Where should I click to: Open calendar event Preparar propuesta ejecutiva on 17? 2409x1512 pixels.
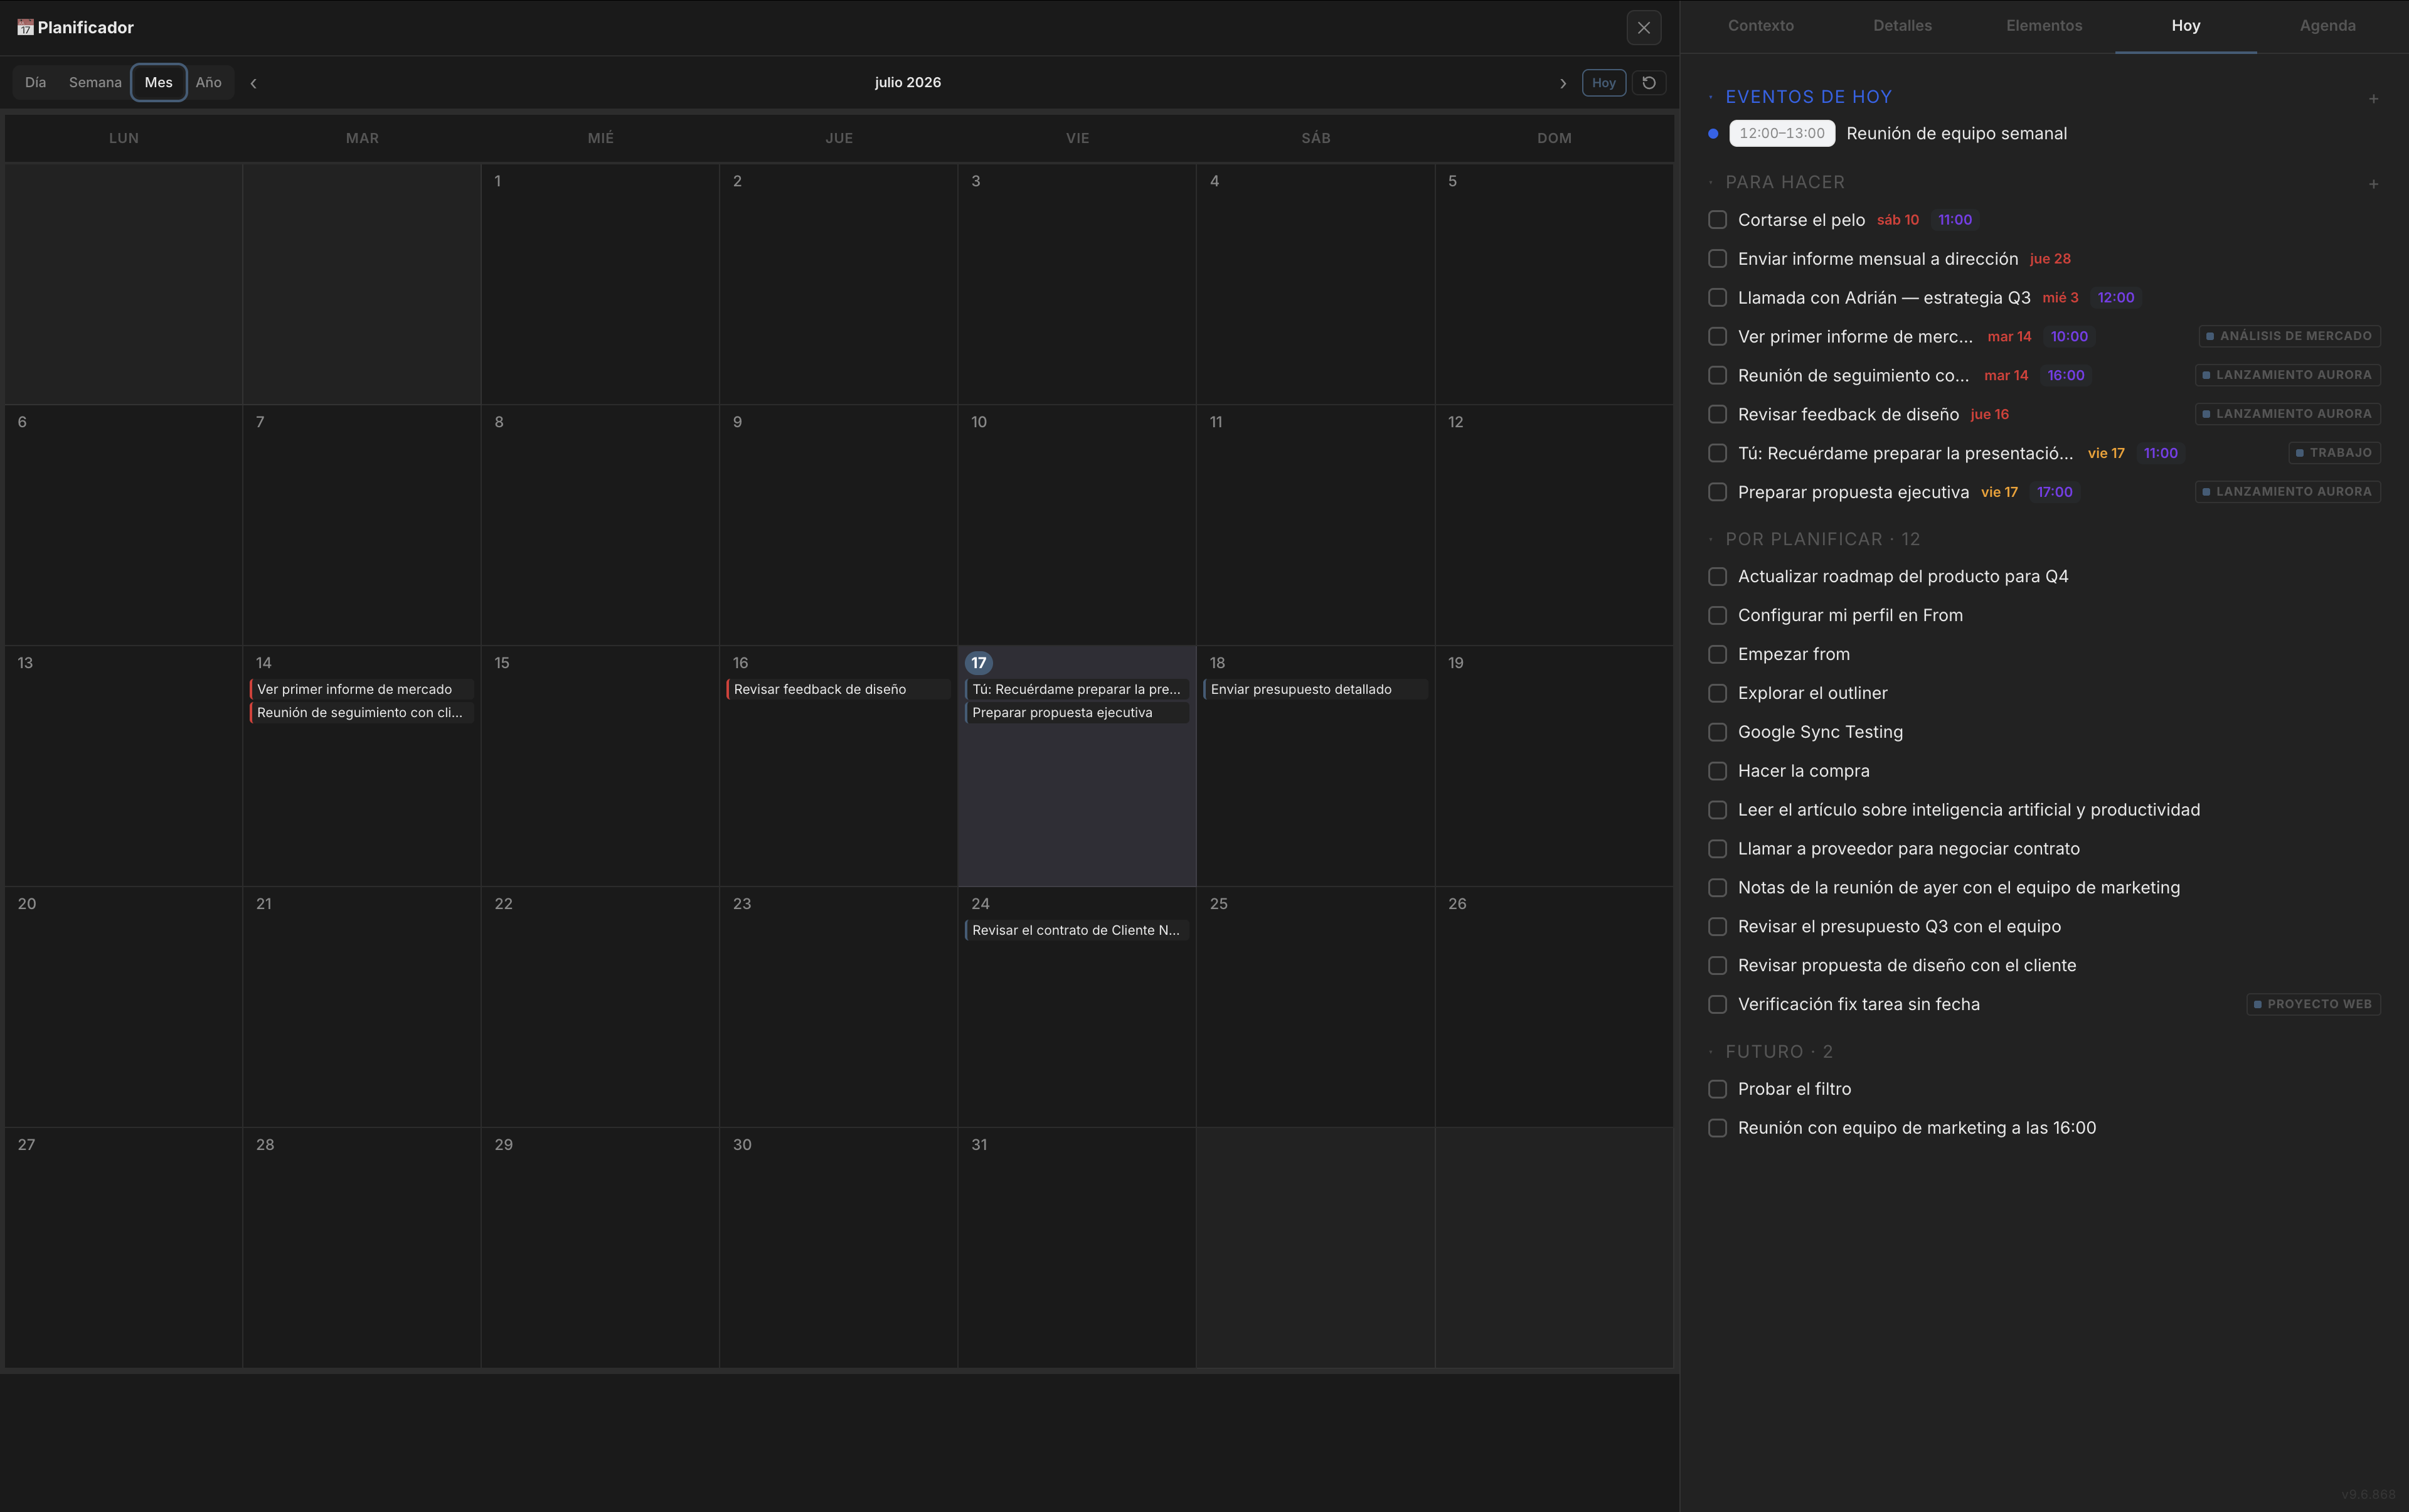1076,713
